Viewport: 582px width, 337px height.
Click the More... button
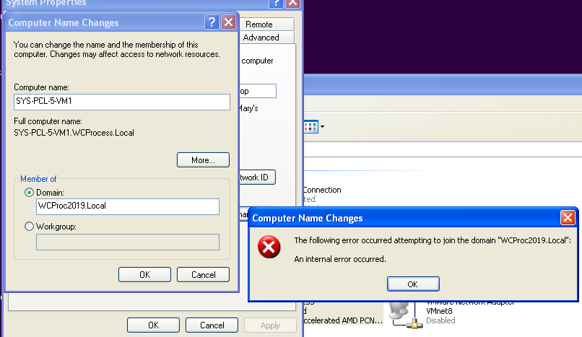pyautogui.click(x=202, y=160)
